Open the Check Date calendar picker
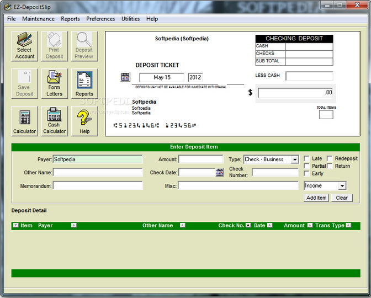 coord(220,172)
